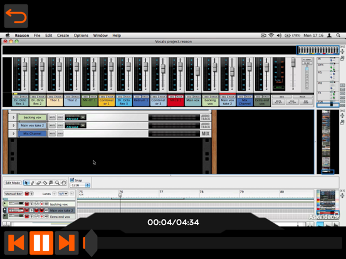Add a new lane with plus button
The width and height of the screenshot is (346, 259).
coord(54,194)
